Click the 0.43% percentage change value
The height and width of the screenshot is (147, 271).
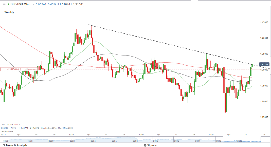(x=52, y=4)
